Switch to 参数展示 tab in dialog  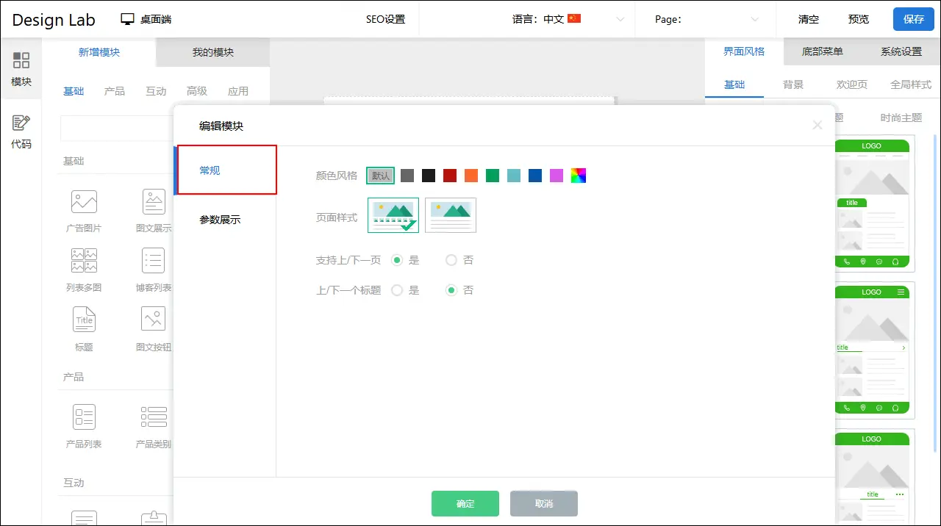(x=220, y=220)
